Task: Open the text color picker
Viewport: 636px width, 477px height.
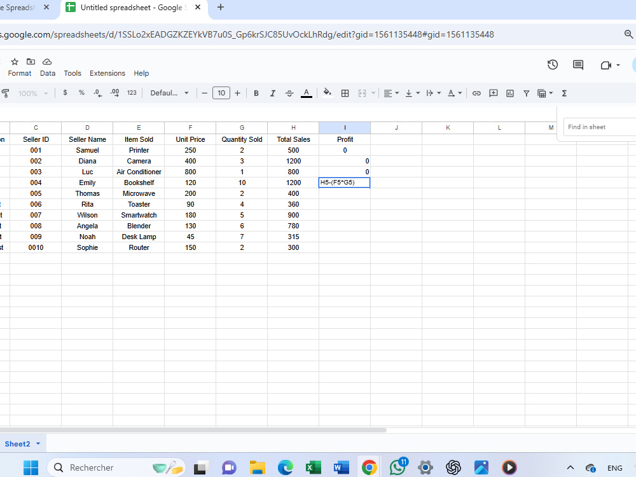Action: pyautogui.click(x=307, y=93)
